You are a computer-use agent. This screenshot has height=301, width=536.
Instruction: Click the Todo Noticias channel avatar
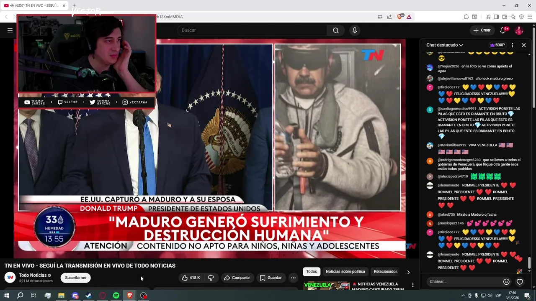(10, 278)
